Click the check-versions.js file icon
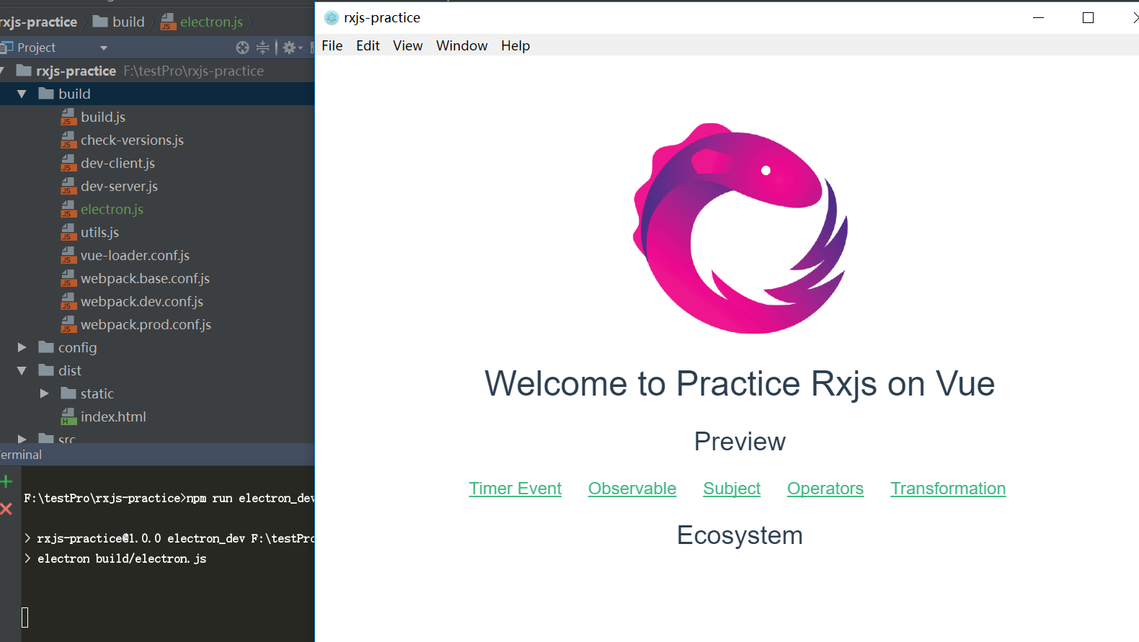 pyautogui.click(x=68, y=140)
